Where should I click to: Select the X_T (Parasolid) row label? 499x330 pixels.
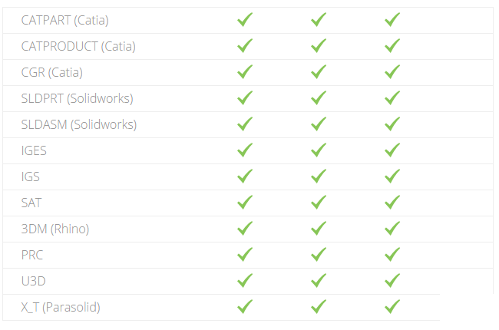pos(61,307)
